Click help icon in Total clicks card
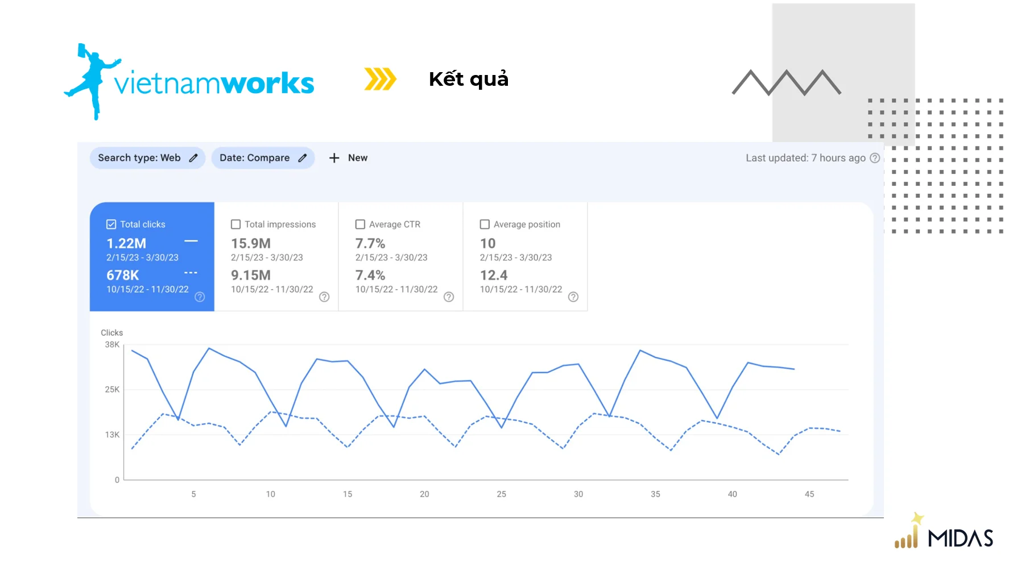The height and width of the screenshot is (567, 1013). point(200,297)
